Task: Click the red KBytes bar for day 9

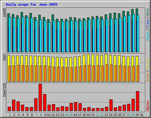Action: [45, 103]
